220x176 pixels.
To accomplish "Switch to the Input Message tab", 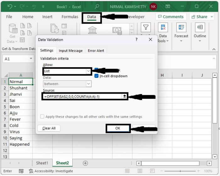I will pos(71,50).
